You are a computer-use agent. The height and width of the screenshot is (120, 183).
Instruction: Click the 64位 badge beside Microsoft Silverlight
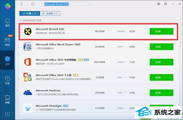tap(65, 106)
